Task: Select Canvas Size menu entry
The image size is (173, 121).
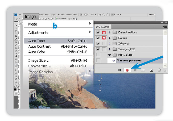Action: tap(40, 66)
